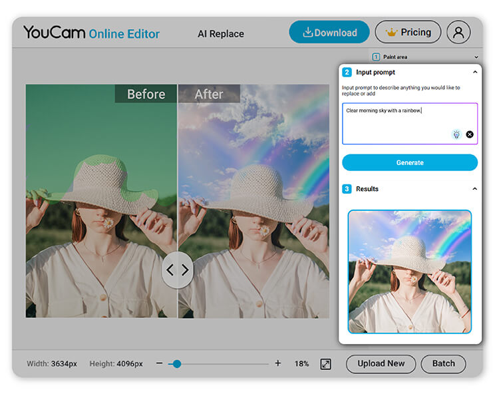The height and width of the screenshot is (394, 495).
Task: Open Batch processing
Action: coord(443,364)
